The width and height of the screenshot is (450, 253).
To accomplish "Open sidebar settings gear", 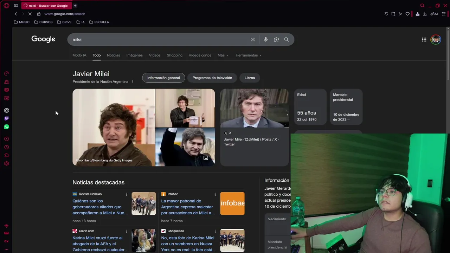I will [6, 164].
